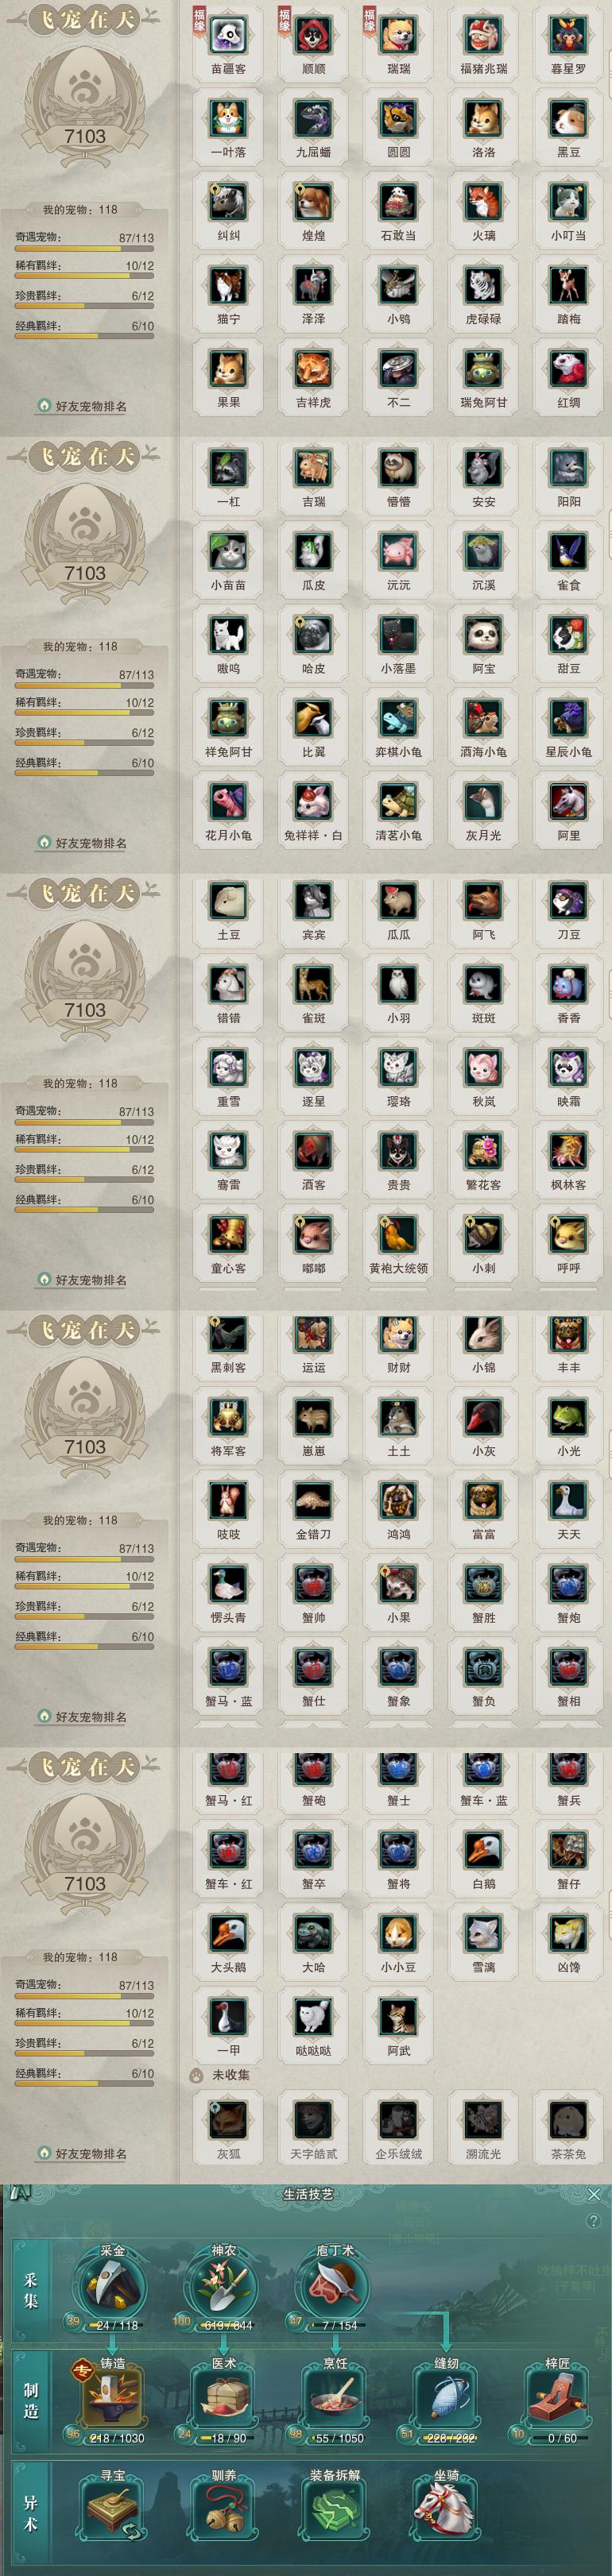
Task: Open the 医术 medicine crafting skill
Action: point(224,2398)
